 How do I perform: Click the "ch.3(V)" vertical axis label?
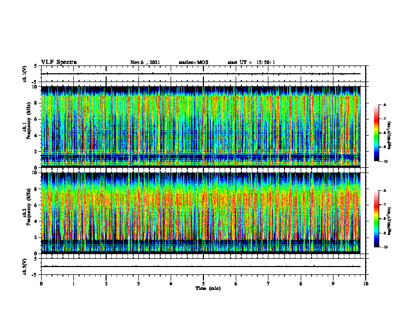(x=25, y=267)
